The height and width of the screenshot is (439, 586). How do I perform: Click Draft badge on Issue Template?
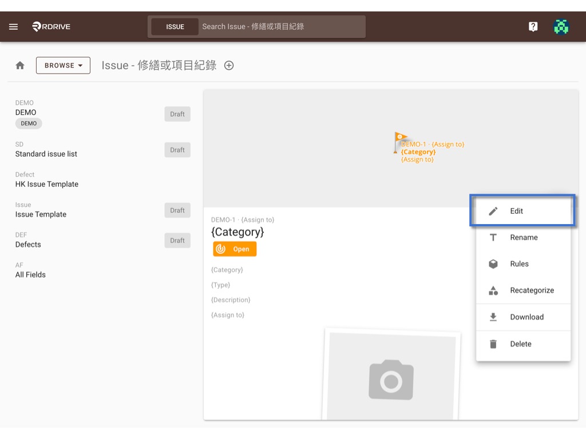(x=177, y=210)
